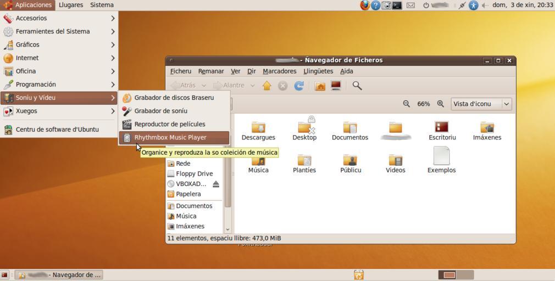Select Grabador de discos Braseru

[174, 98]
